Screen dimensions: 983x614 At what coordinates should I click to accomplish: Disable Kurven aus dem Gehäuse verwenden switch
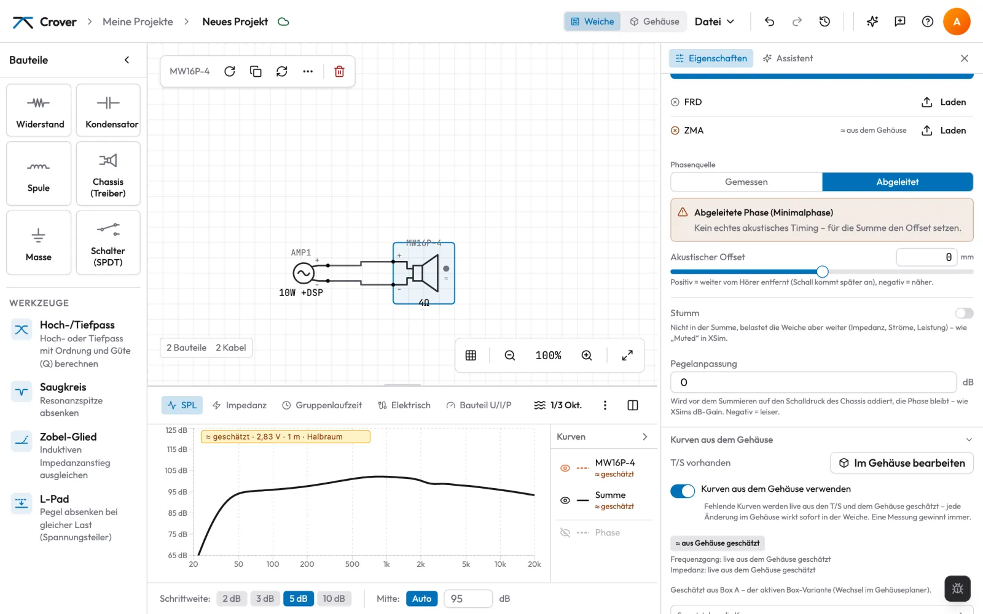pos(683,491)
